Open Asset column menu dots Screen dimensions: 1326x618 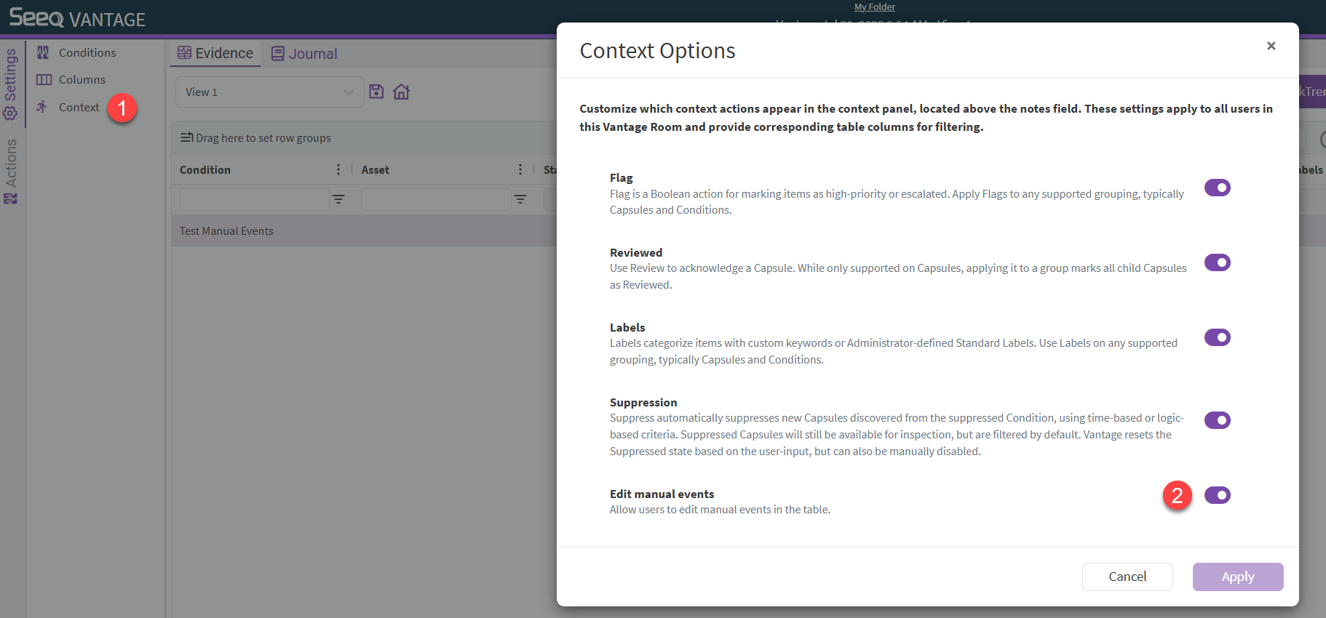coord(520,169)
